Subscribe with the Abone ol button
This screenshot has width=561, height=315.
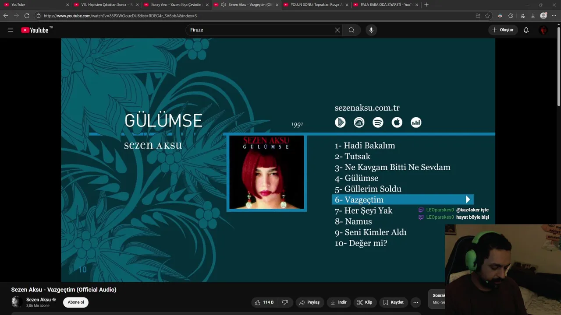(76, 302)
